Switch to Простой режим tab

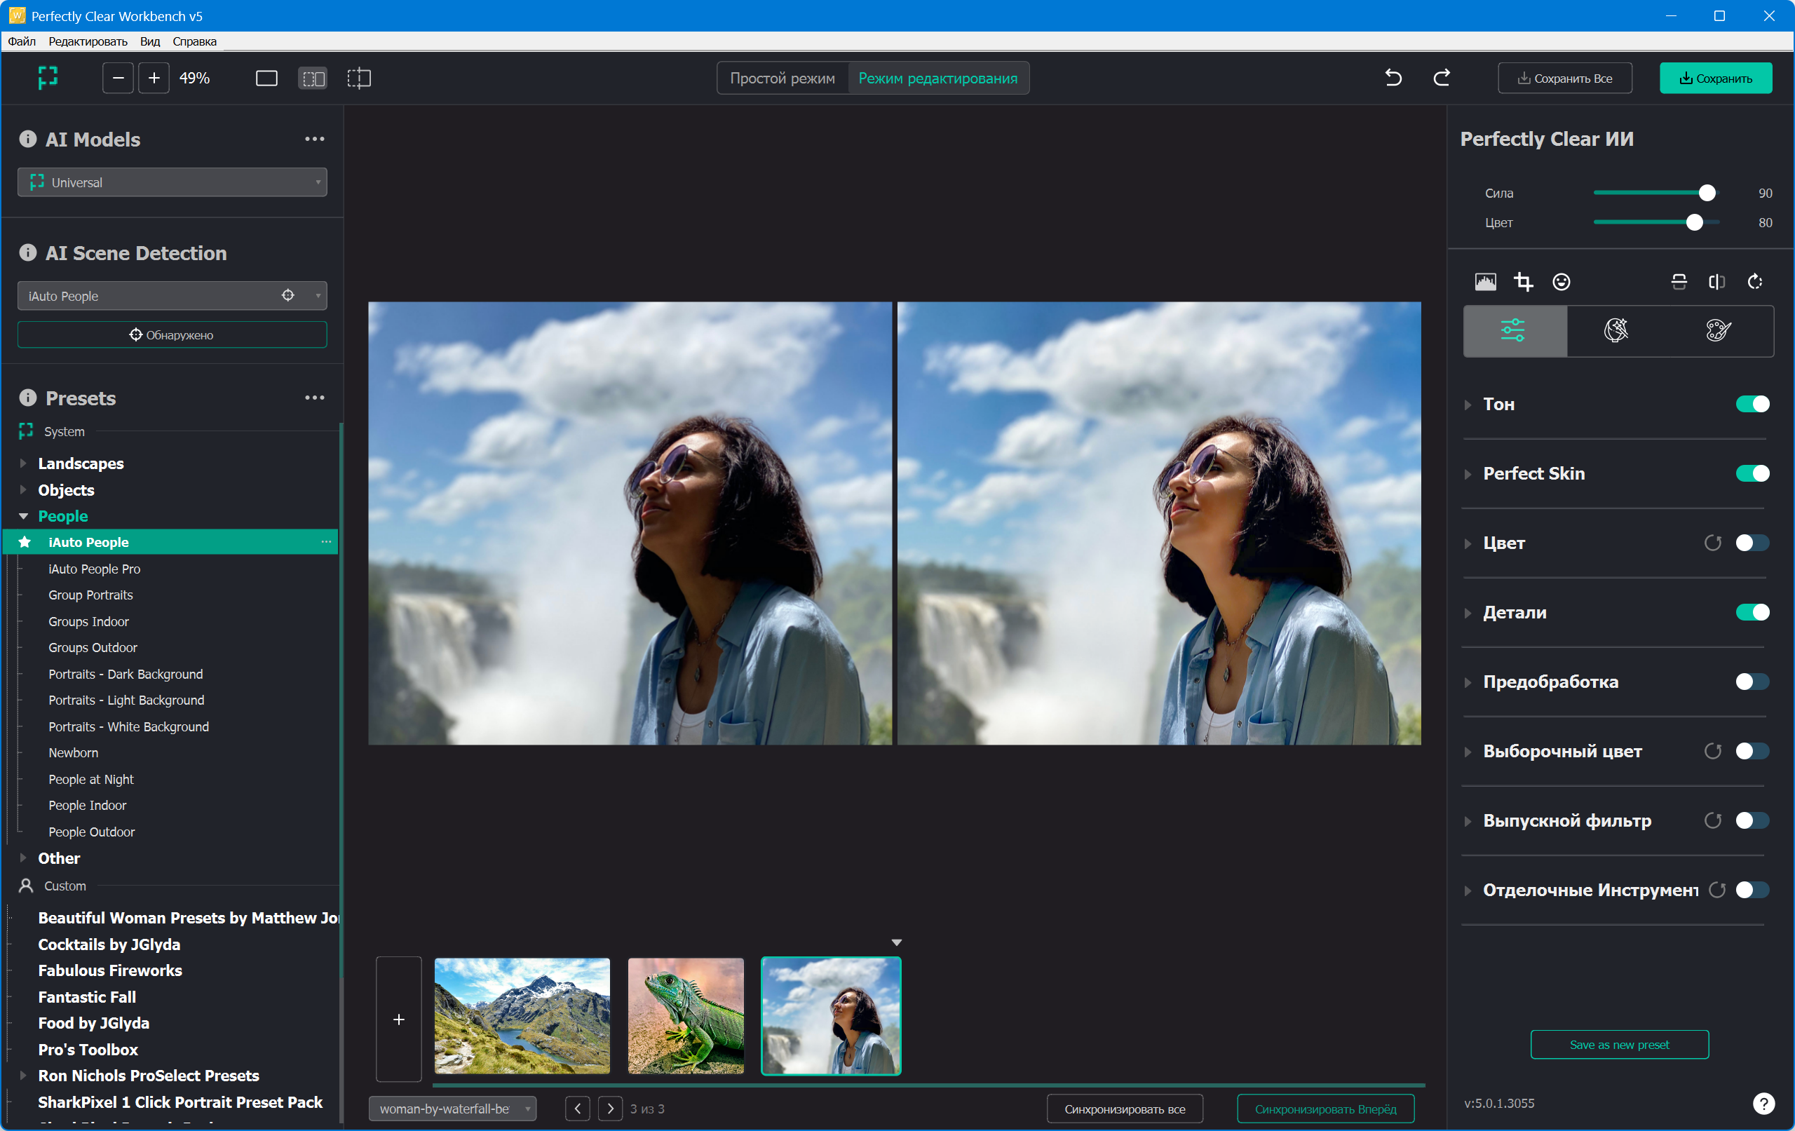click(x=782, y=79)
